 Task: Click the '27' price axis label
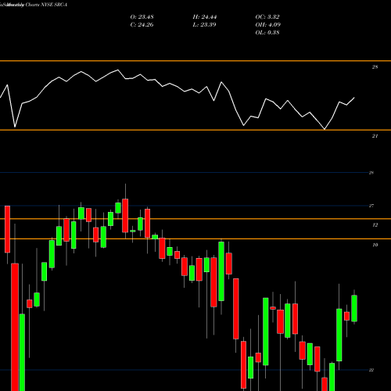pos(371,206)
